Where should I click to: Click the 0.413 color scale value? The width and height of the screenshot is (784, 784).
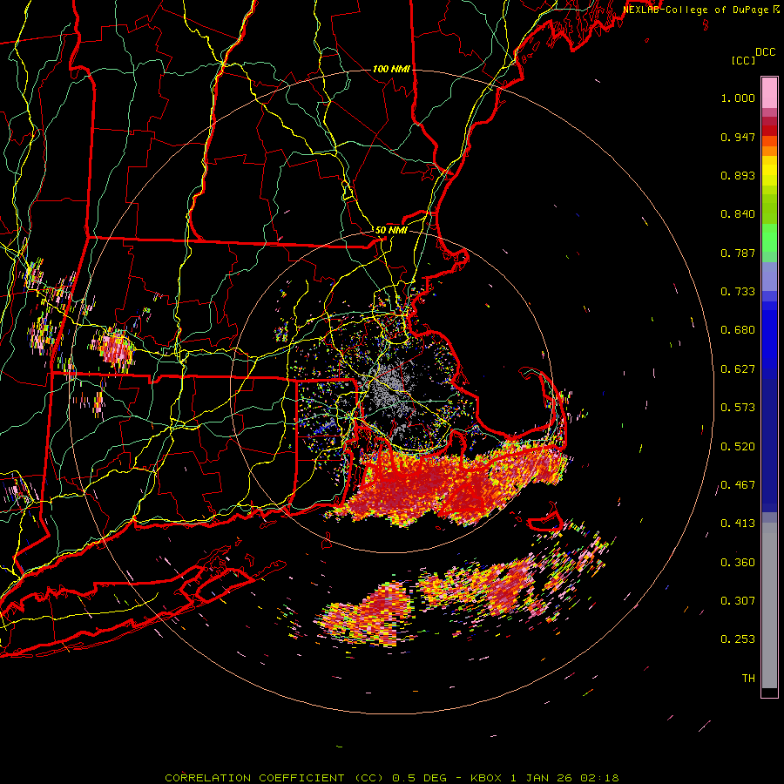(738, 524)
